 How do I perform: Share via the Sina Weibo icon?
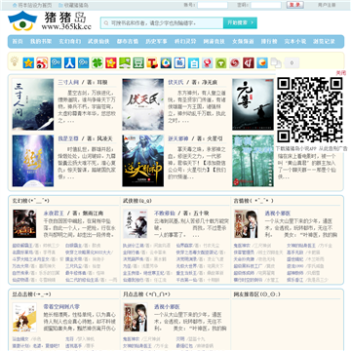(42, 62)
